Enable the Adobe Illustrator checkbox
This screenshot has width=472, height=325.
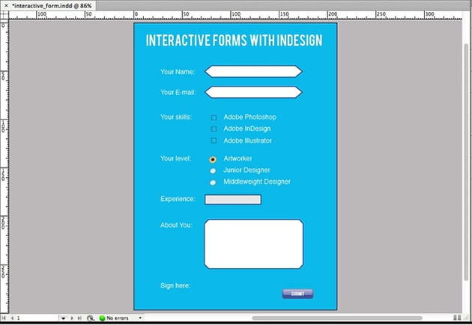(214, 140)
